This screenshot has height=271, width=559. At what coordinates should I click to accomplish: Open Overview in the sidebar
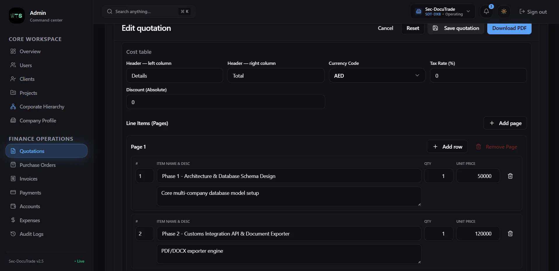(x=47, y=51)
